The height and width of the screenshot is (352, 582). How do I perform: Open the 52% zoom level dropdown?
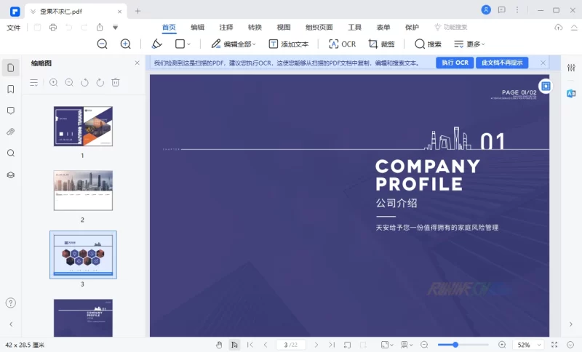coord(527,345)
